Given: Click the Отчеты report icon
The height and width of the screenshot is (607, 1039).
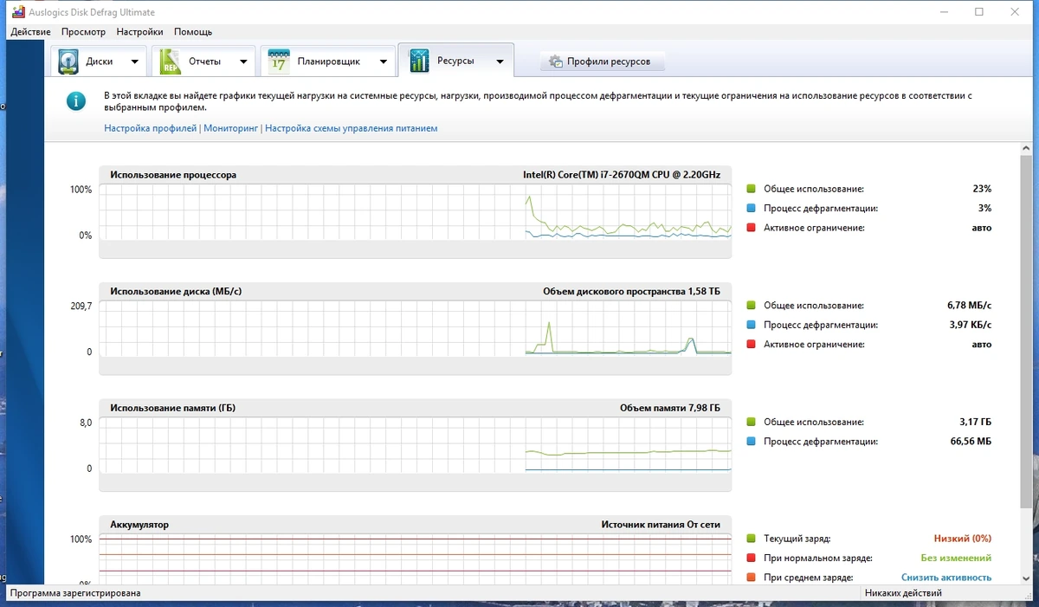Looking at the screenshot, I should coord(170,61).
